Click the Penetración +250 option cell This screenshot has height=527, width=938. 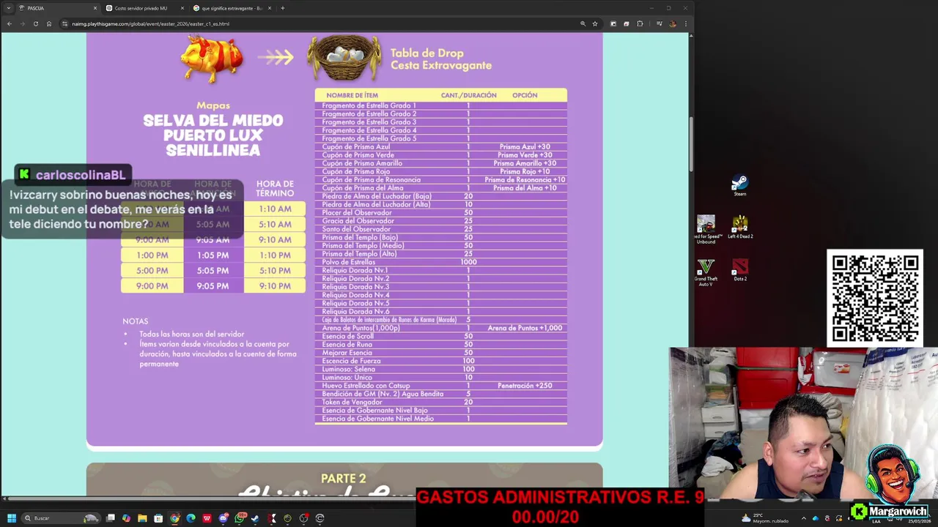525,386
